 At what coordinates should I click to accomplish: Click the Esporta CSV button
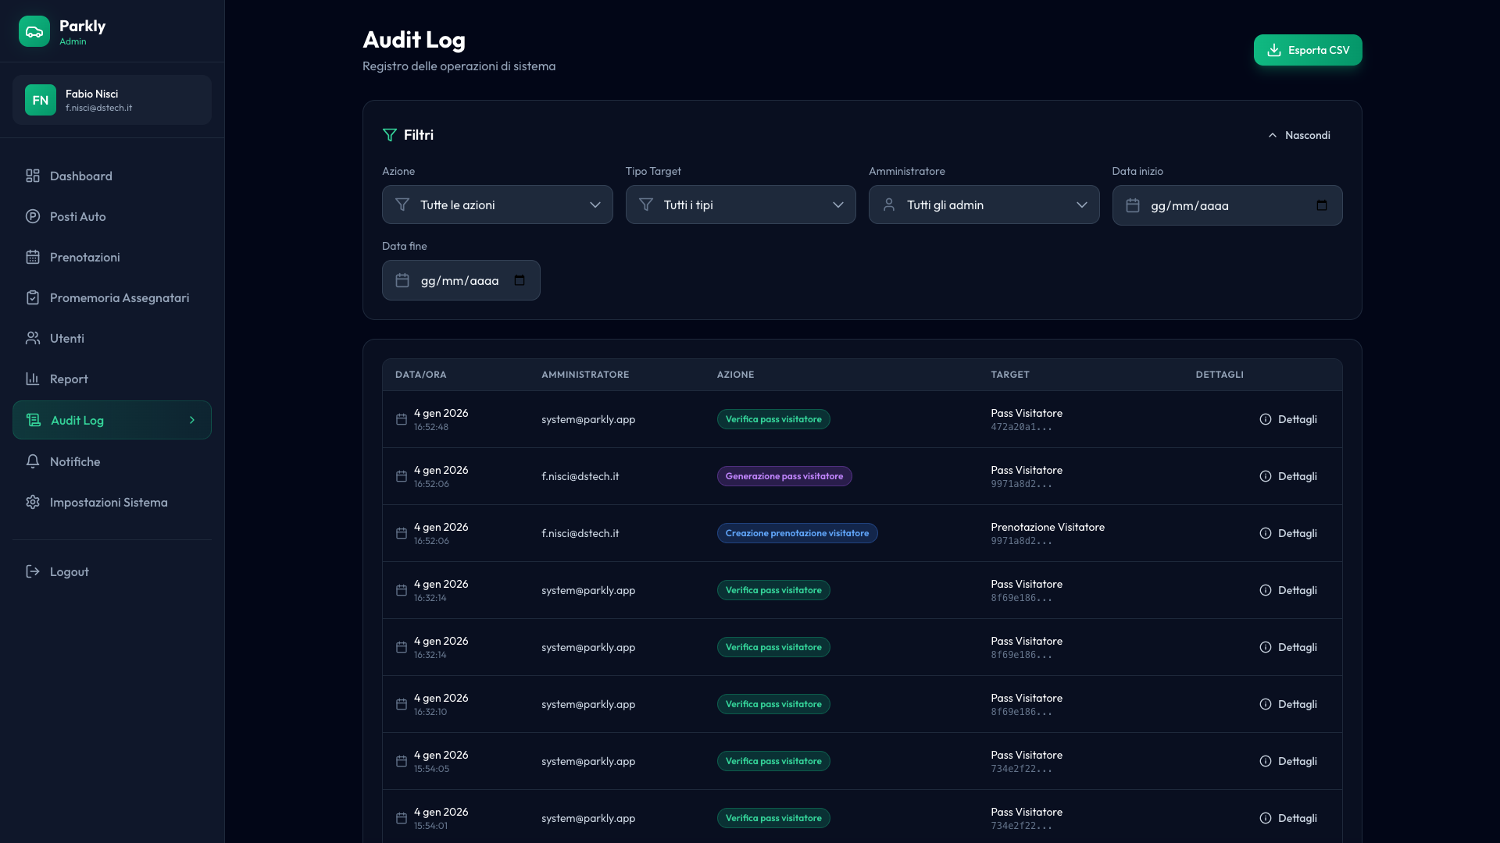pos(1308,50)
